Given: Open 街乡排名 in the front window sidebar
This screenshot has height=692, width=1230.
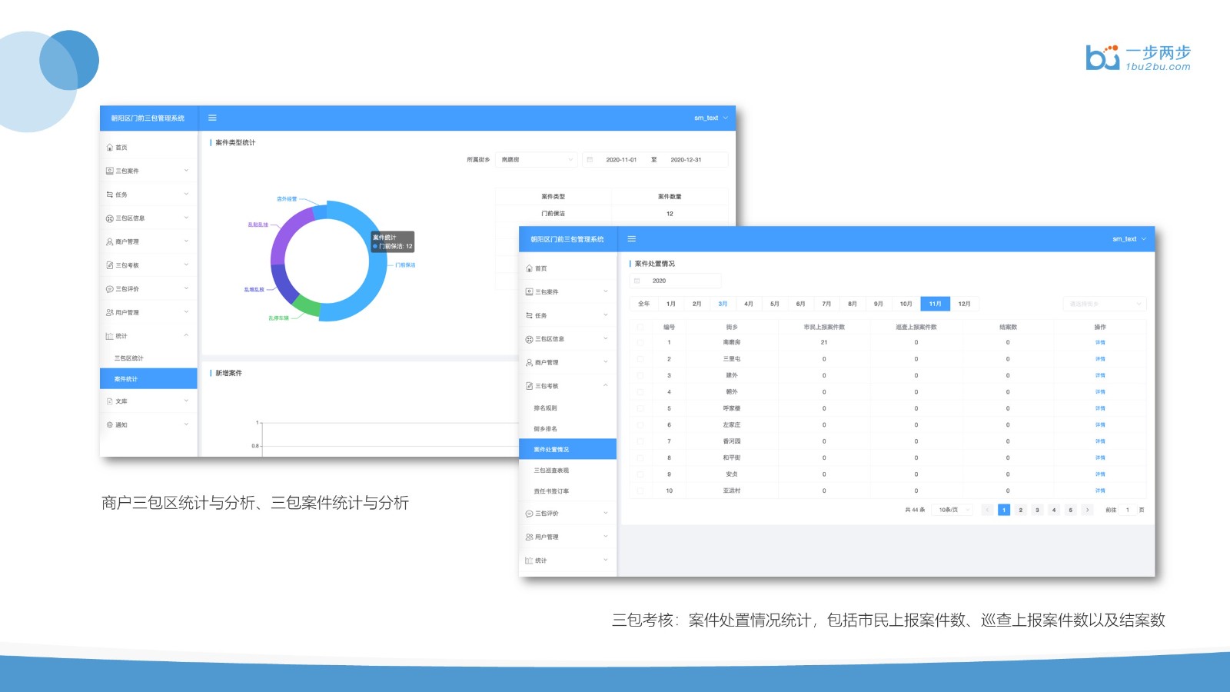Looking at the screenshot, I should pos(567,429).
